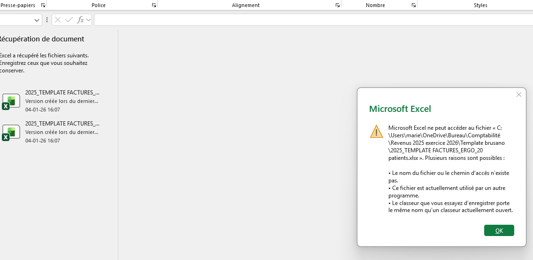Click the warning triangle icon in dialog
The width and height of the screenshot is (533, 260).
[x=377, y=131]
